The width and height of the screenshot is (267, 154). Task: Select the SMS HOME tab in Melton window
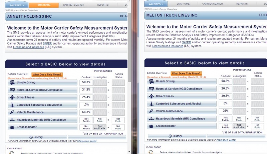coord(183,4)
